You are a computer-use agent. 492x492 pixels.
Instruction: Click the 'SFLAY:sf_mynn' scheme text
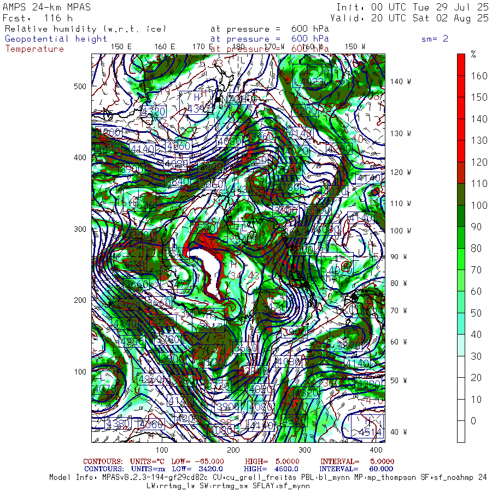tap(281, 486)
